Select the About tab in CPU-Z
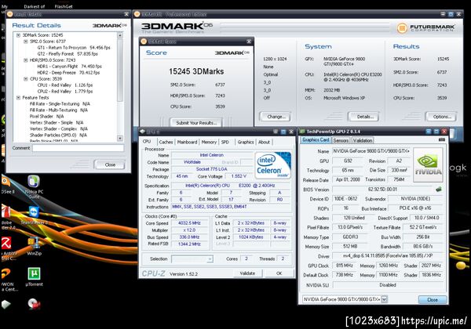The width and height of the screenshot is (471, 329). [264, 142]
